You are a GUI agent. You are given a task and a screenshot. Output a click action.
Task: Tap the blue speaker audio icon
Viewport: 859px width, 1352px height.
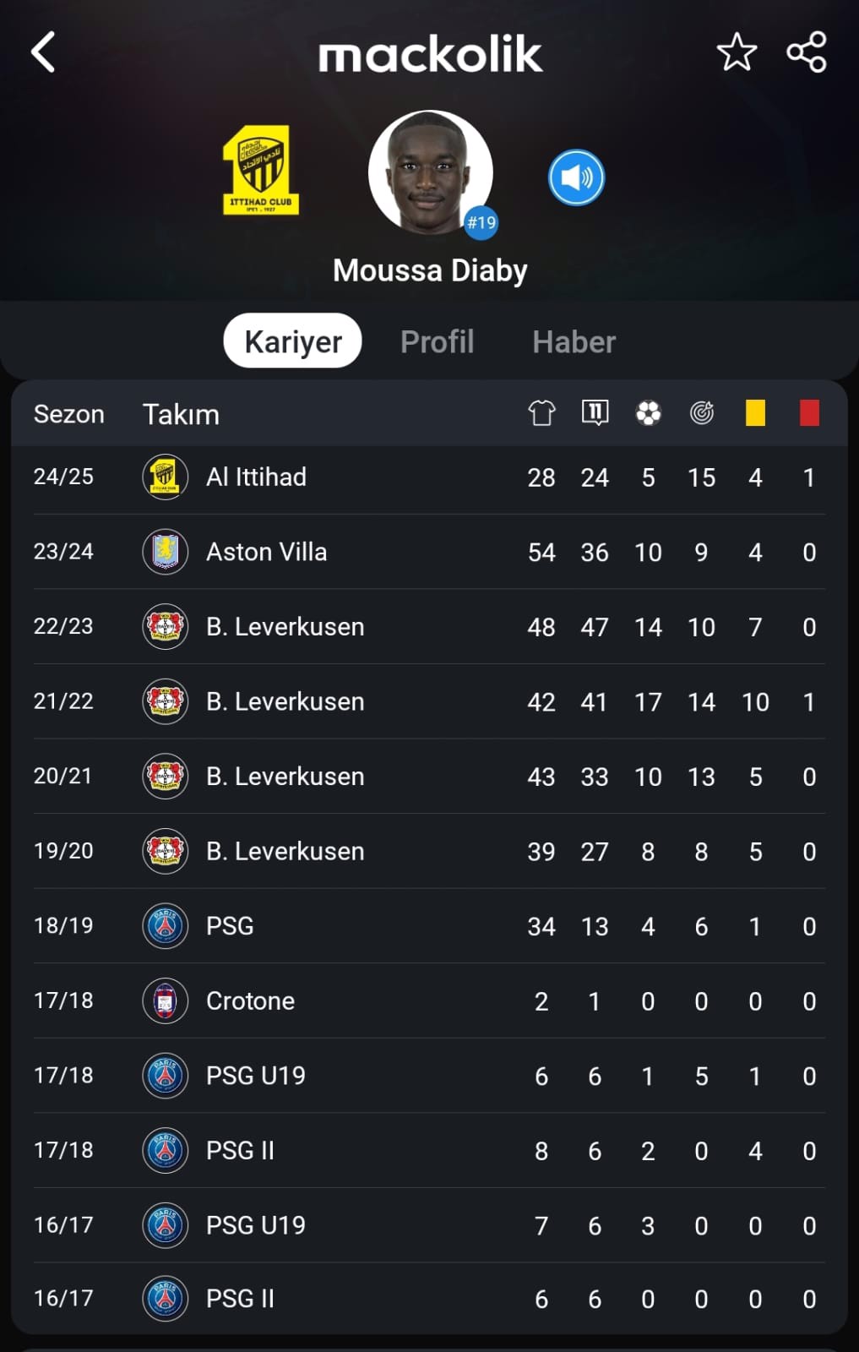576,177
